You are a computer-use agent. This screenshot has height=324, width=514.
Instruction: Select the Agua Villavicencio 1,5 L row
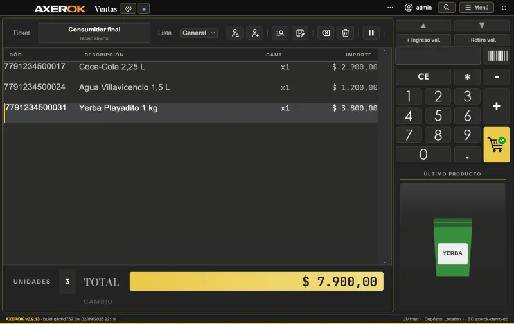[191, 92]
